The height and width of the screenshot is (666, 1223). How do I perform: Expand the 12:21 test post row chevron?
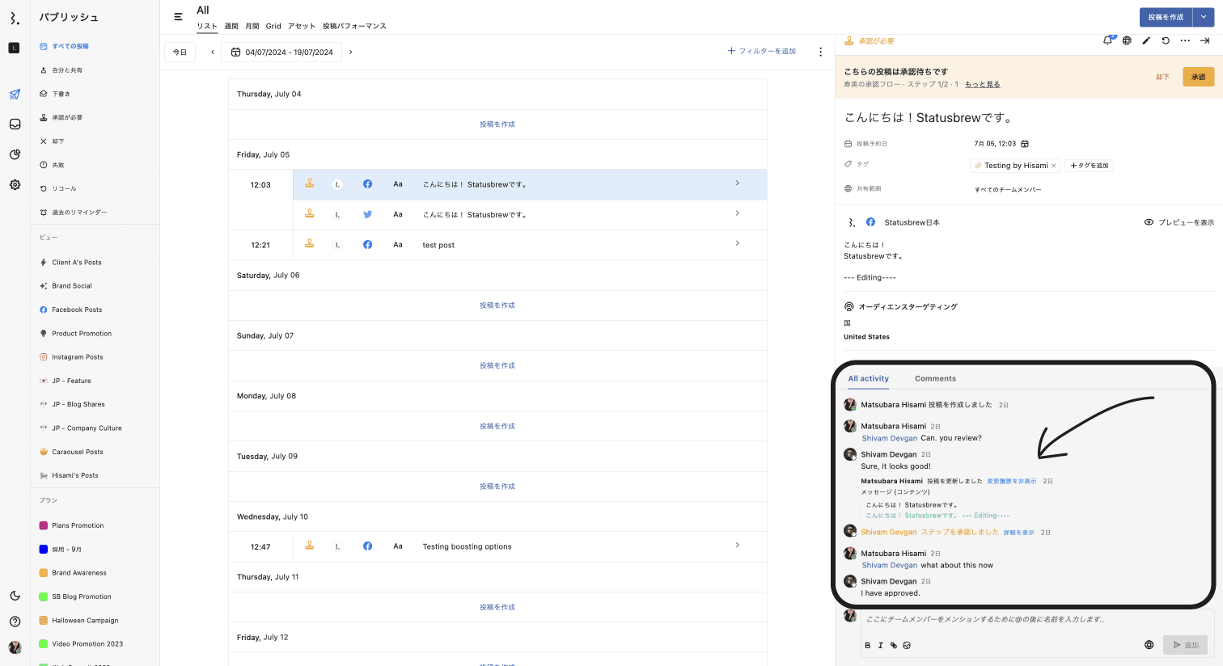click(737, 243)
